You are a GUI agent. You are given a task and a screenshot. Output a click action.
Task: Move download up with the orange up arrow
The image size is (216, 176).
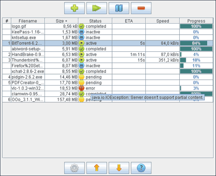[x=97, y=168]
